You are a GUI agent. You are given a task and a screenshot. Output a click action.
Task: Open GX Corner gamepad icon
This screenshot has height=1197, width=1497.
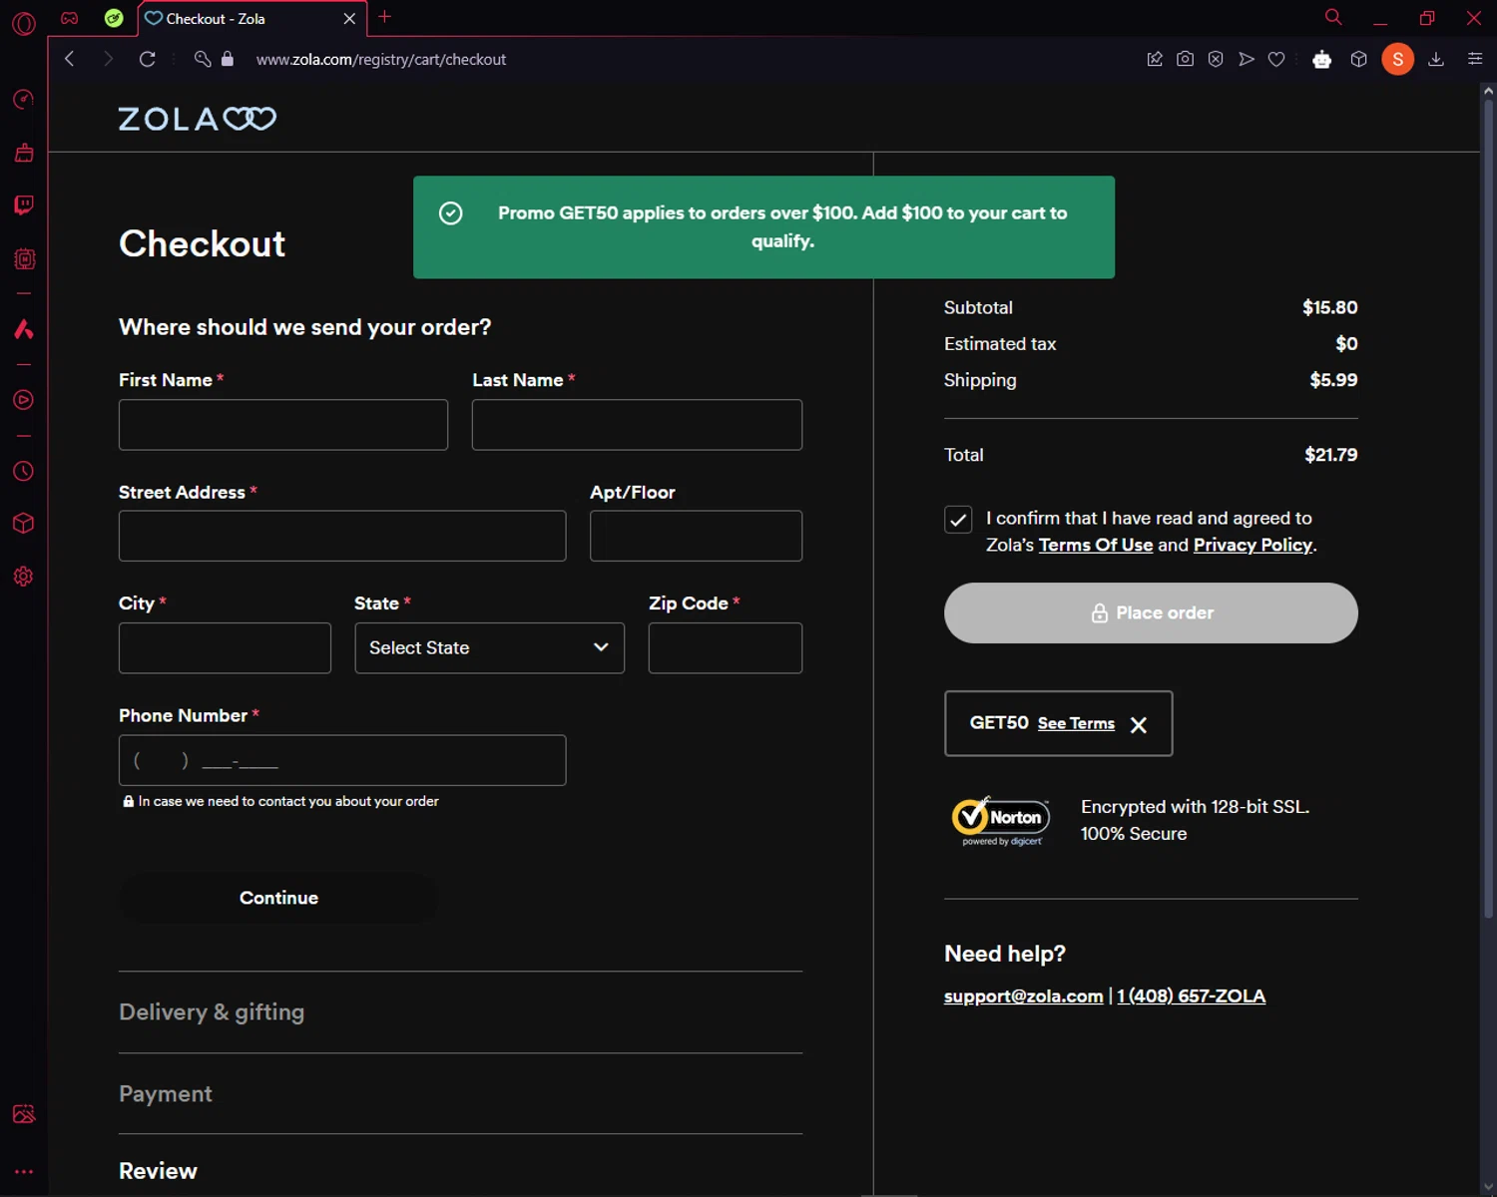click(x=69, y=18)
